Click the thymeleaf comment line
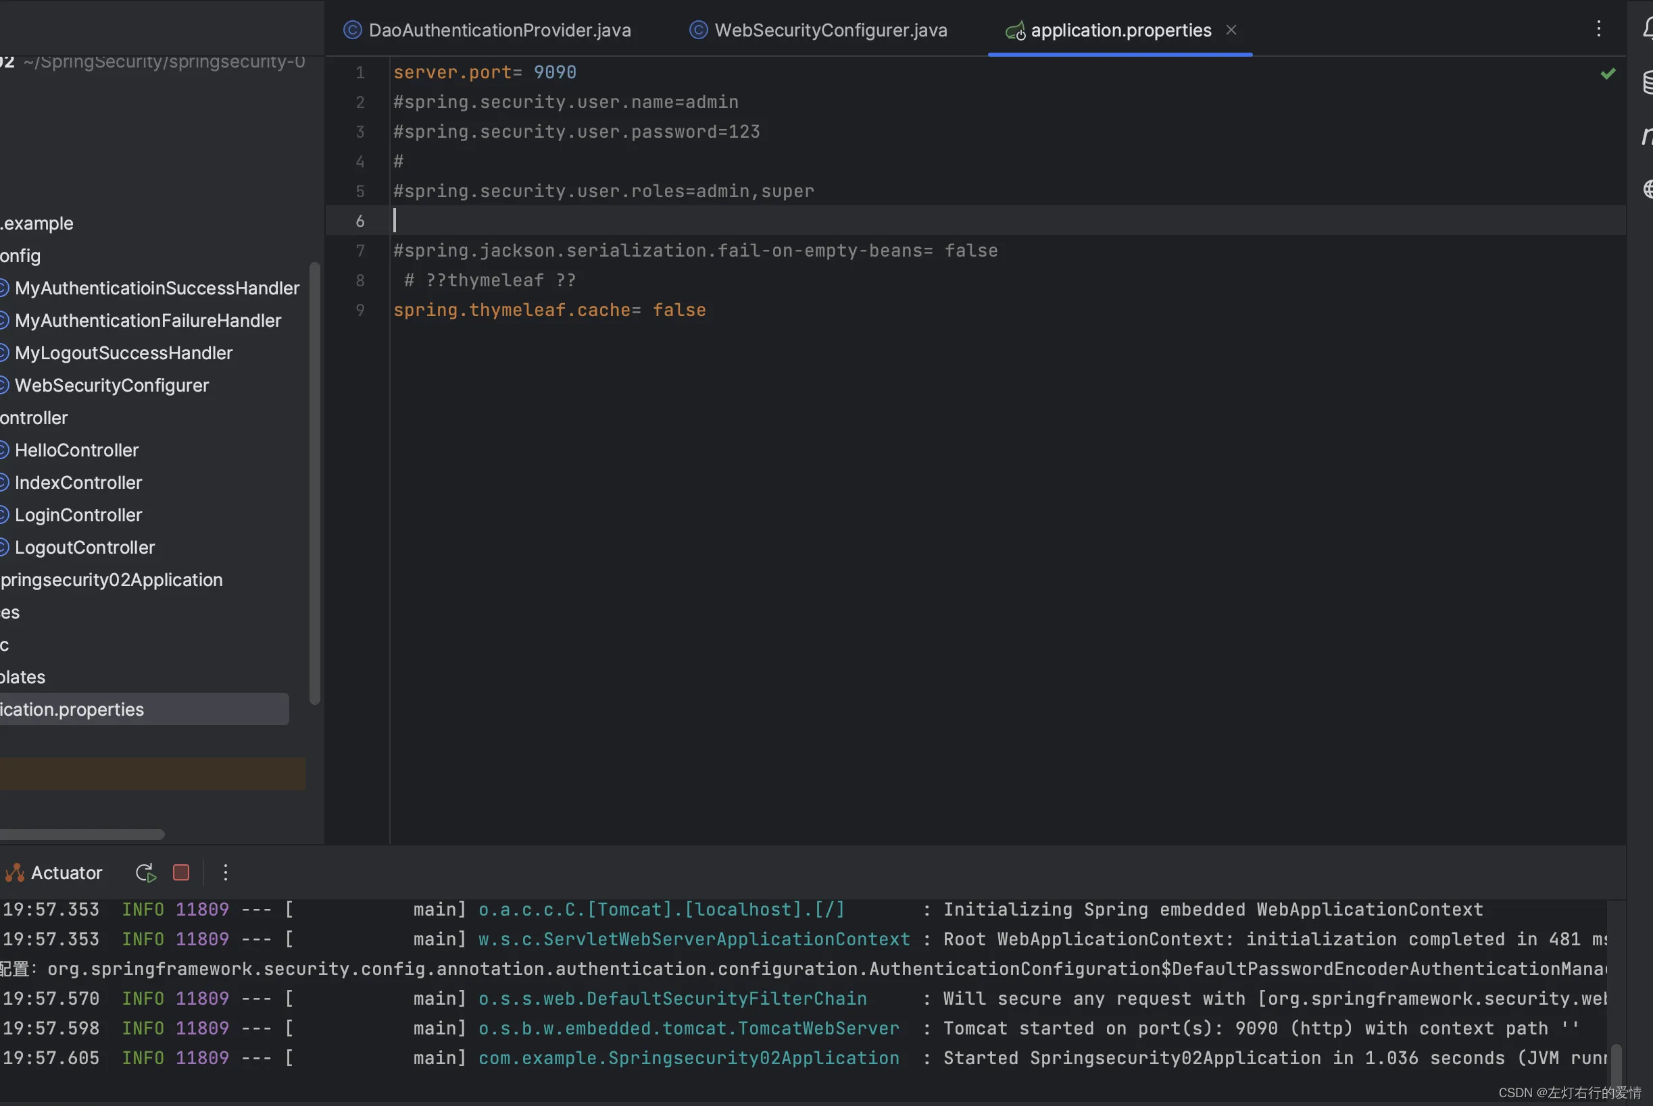Viewport: 1653px width, 1106px height. click(x=490, y=281)
